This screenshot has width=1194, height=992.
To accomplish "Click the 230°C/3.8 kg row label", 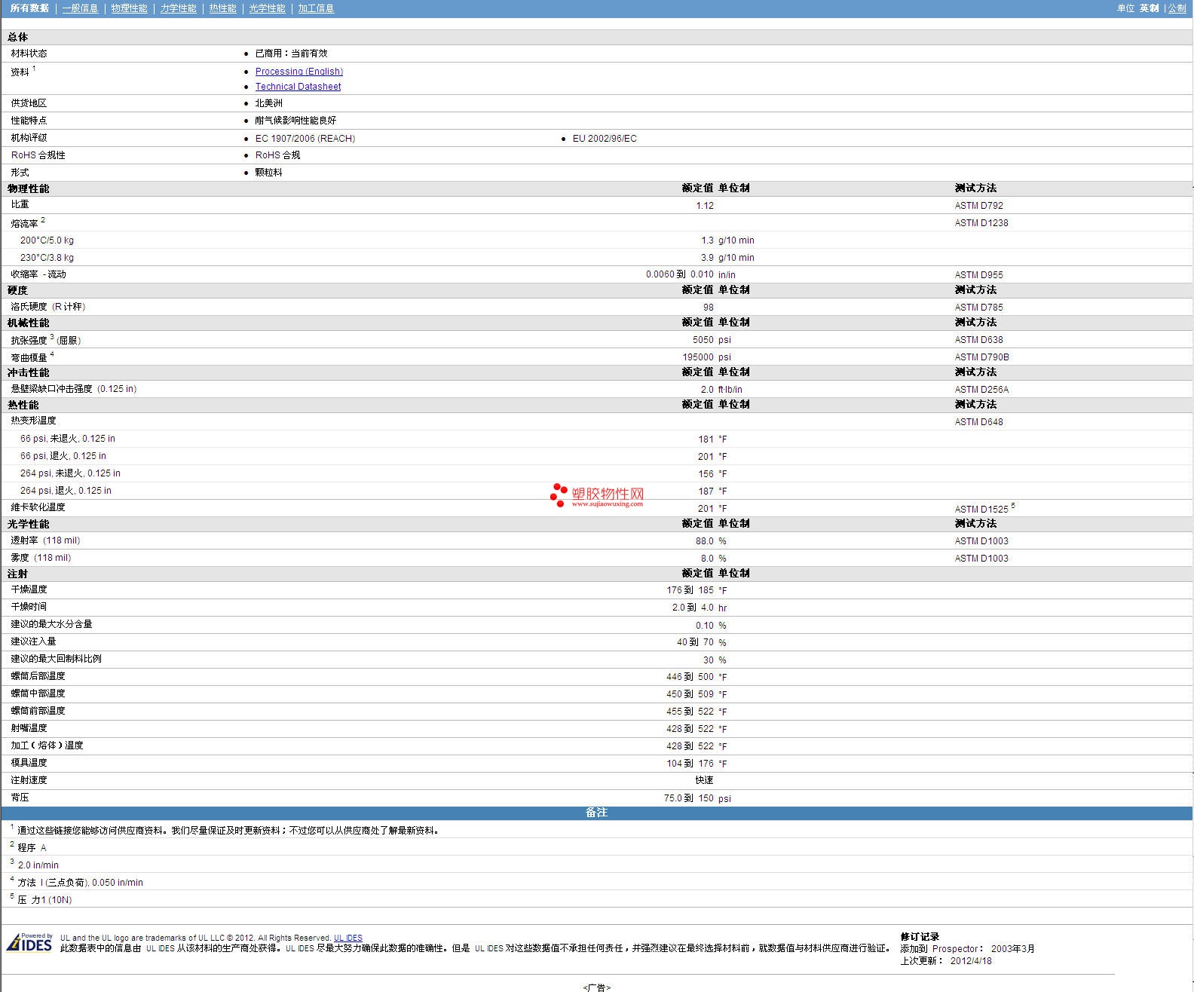I will point(47,258).
